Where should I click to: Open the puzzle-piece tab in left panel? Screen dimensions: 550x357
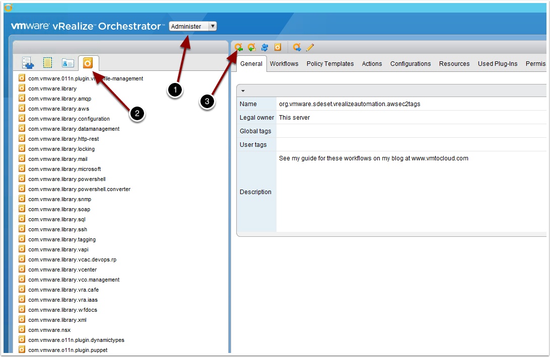pos(28,63)
